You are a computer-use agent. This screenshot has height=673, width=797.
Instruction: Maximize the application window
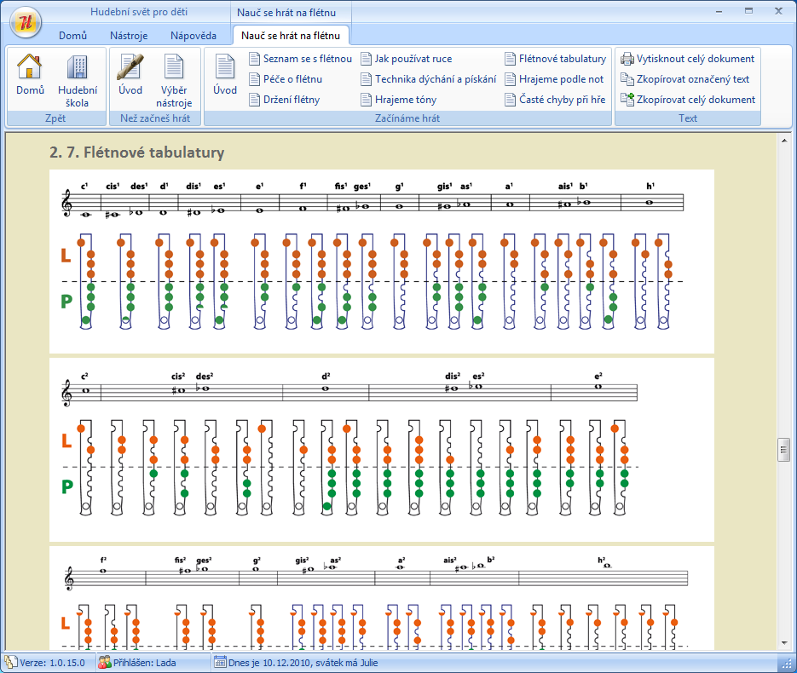tap(748, 11)
